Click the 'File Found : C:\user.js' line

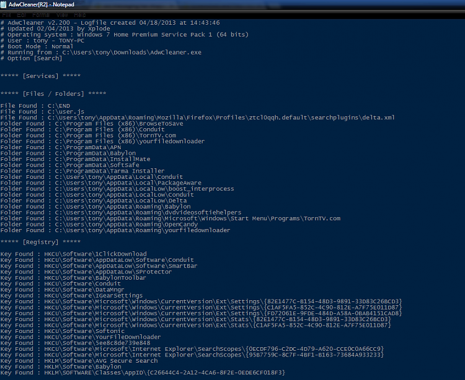pos(42,111)
